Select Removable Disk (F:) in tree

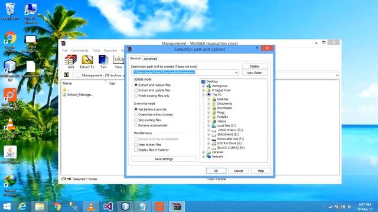click(230, 139)
